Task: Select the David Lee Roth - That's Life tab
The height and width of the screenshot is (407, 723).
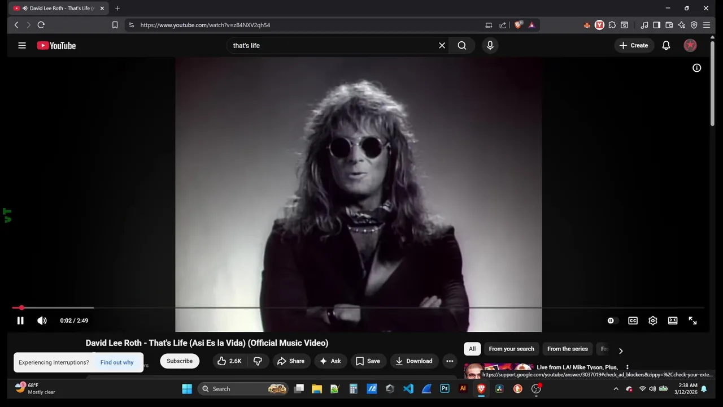Action: 58,8
